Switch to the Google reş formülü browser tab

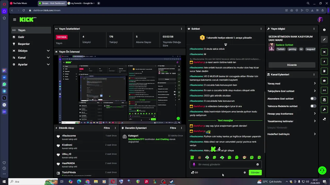click(x=81, y=3)
